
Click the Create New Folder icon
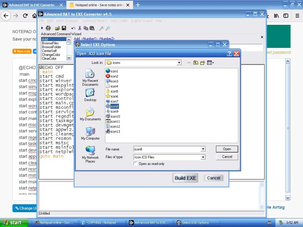coord(202,63)
